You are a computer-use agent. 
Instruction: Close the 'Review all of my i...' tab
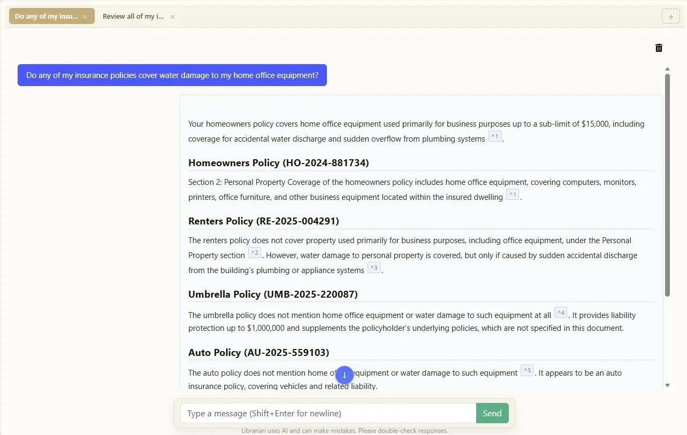tap(172, 17)
